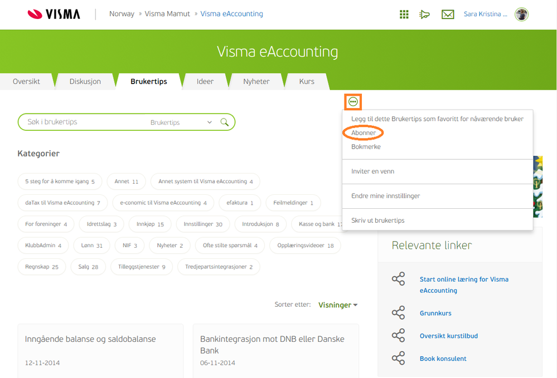
Task: Click the magnifier search icon
Action: click(224, 122)
